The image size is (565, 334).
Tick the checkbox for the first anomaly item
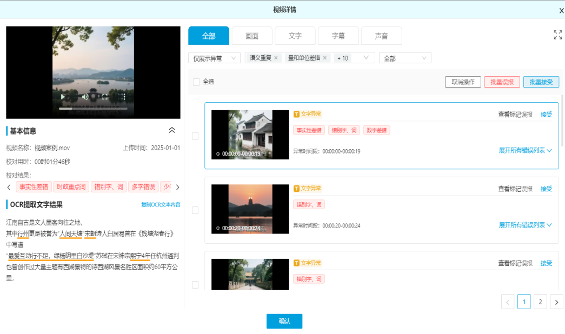coord(195,136)
